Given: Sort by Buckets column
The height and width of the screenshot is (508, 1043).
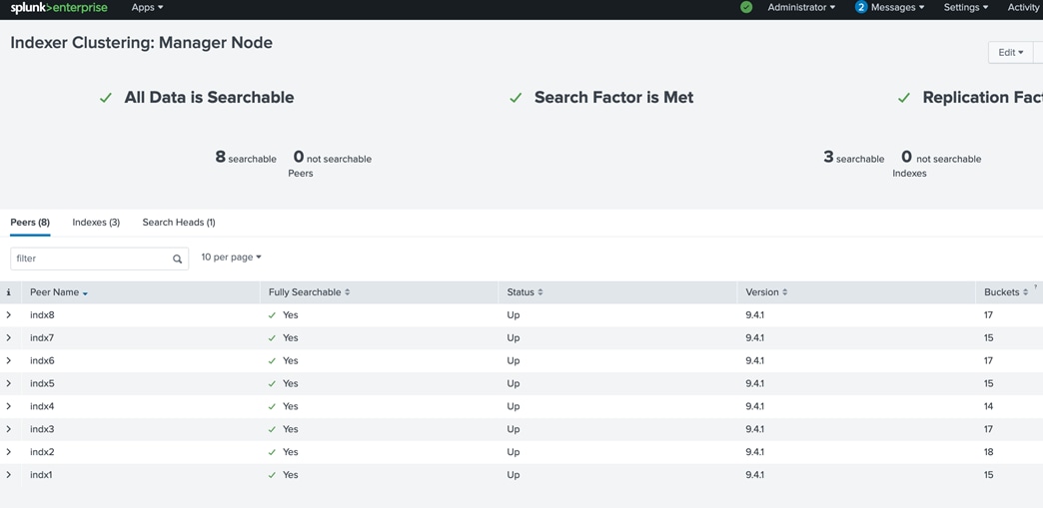Looking at the screenshot, I should click(1006, 291).
